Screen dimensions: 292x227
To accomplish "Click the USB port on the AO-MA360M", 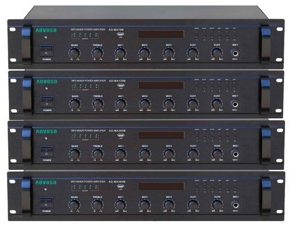I will point(120,186).
